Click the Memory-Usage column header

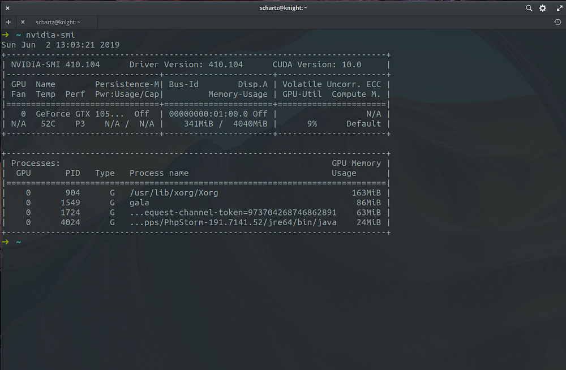pyautogui.click(x=238, y=94)
